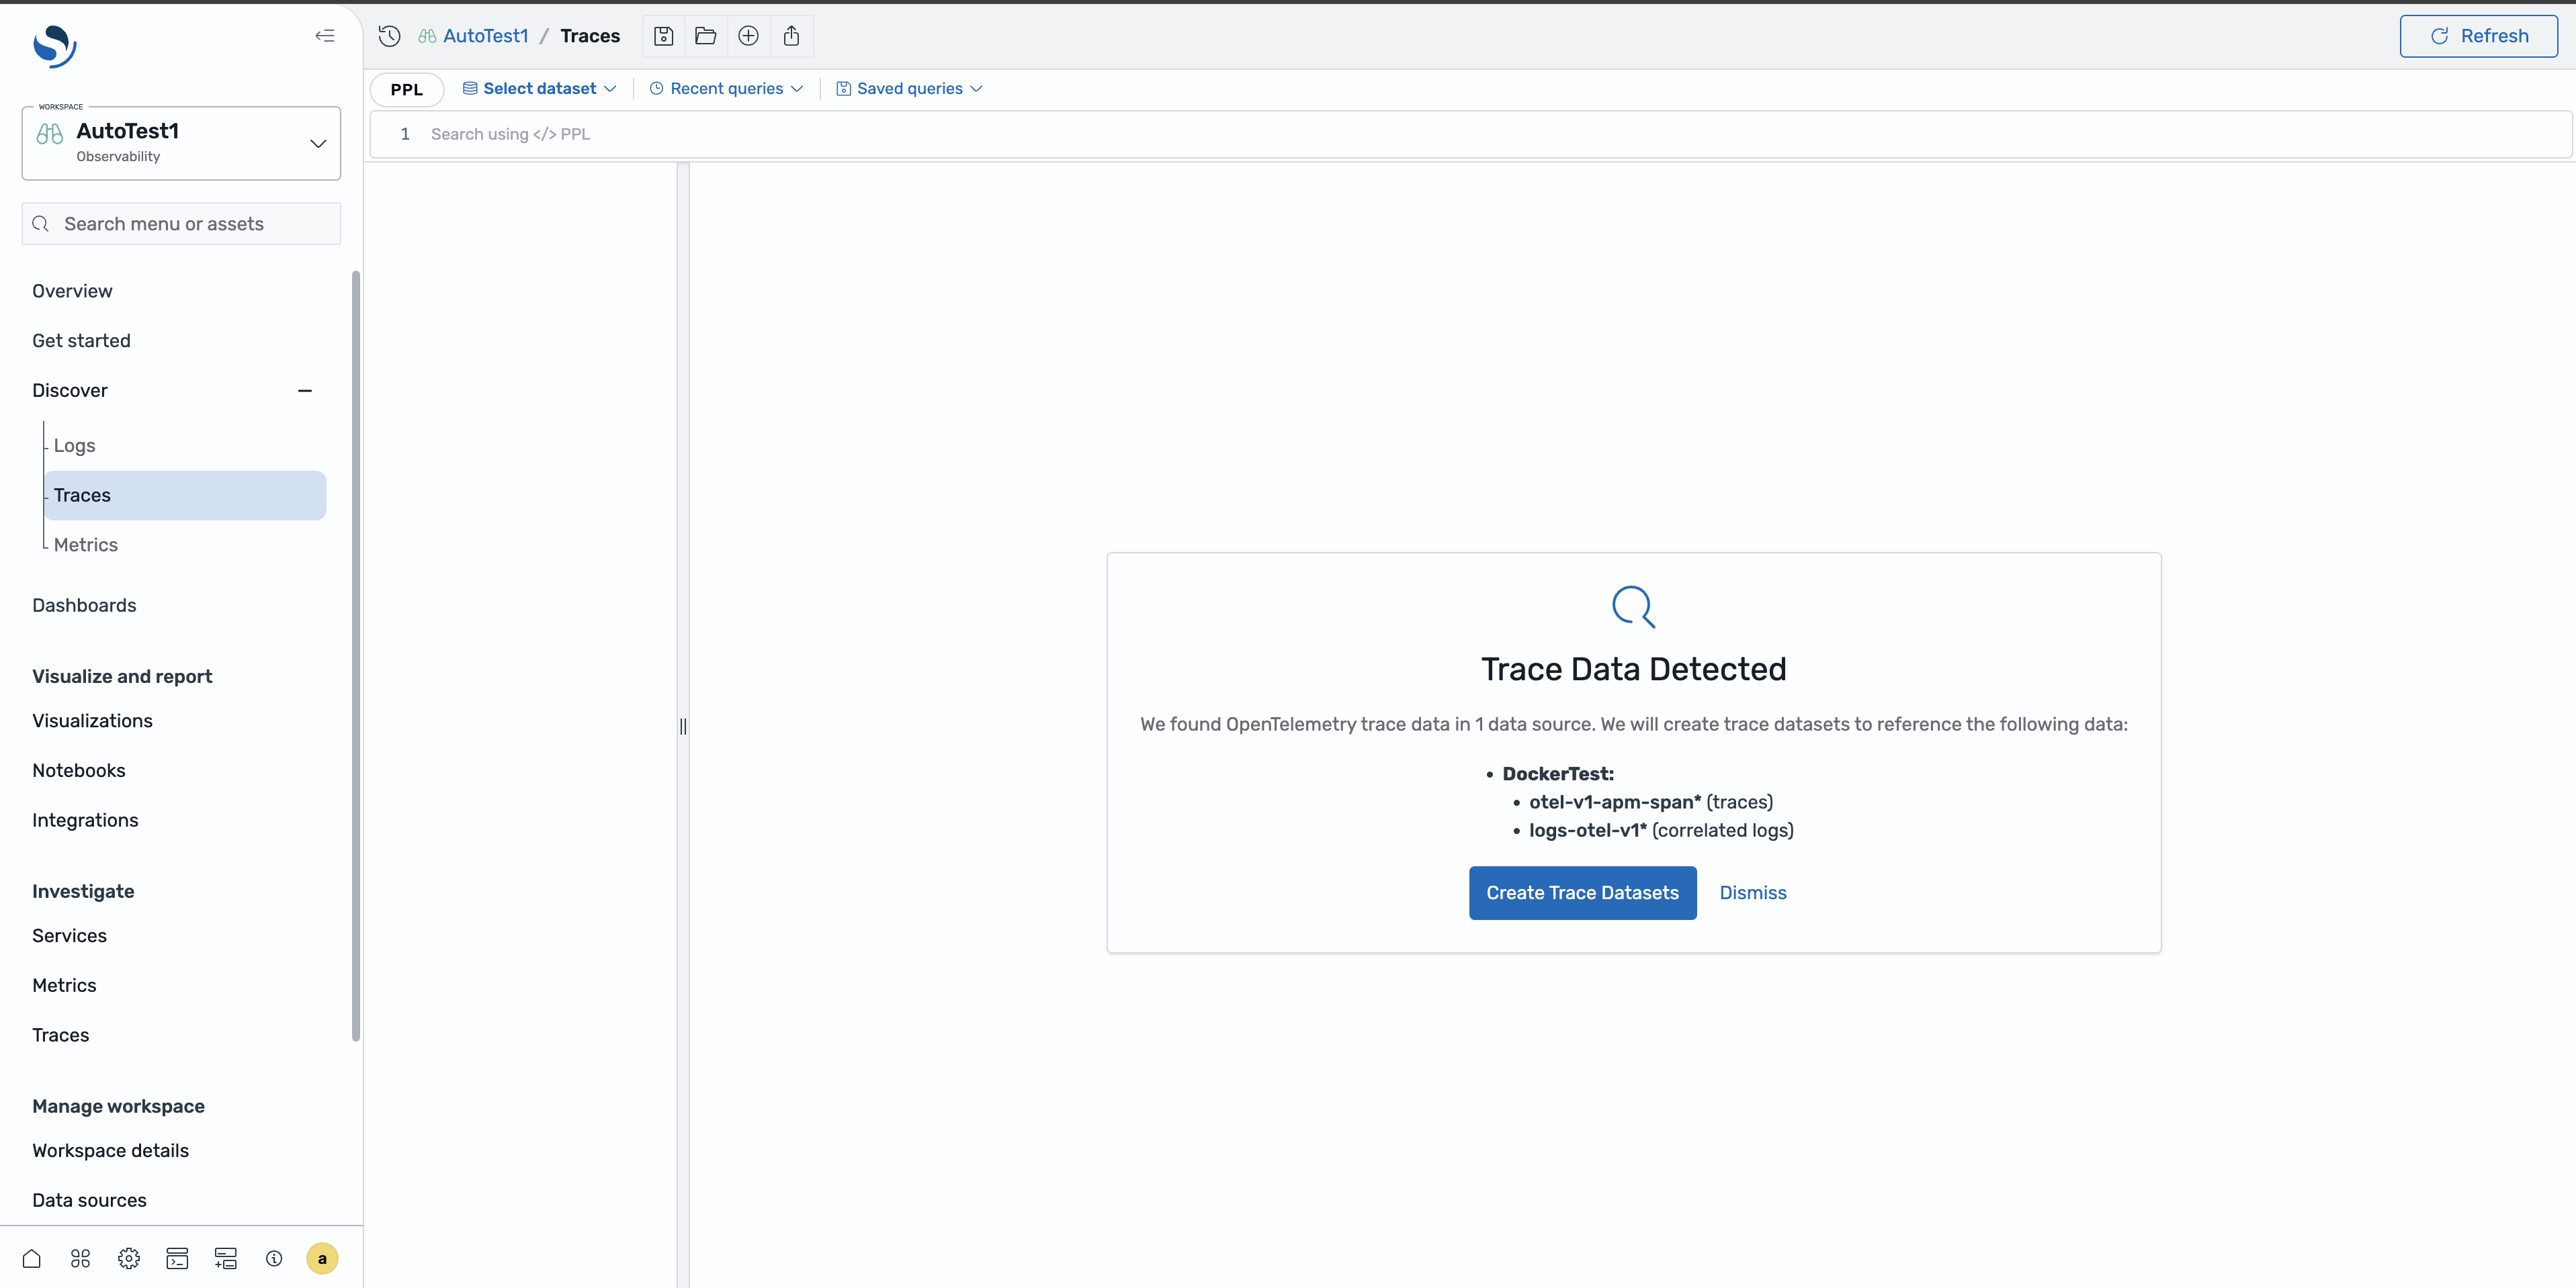Open the query history panel
This screenshot has width=2576, height=1288.
[389, 36]
